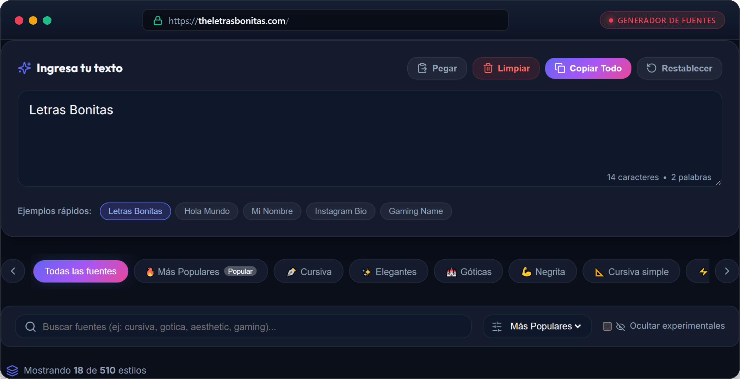This screenshot has width=740, height=379.
Task: Show previous font categories with left arrow
Action: tap(13, 271)
